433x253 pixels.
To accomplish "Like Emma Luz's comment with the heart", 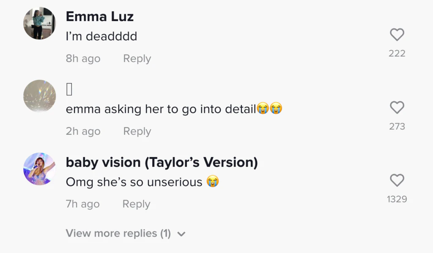I will pos(397,35).
